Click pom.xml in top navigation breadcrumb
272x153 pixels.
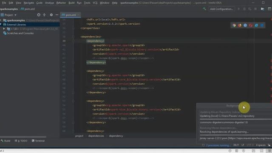28,9
